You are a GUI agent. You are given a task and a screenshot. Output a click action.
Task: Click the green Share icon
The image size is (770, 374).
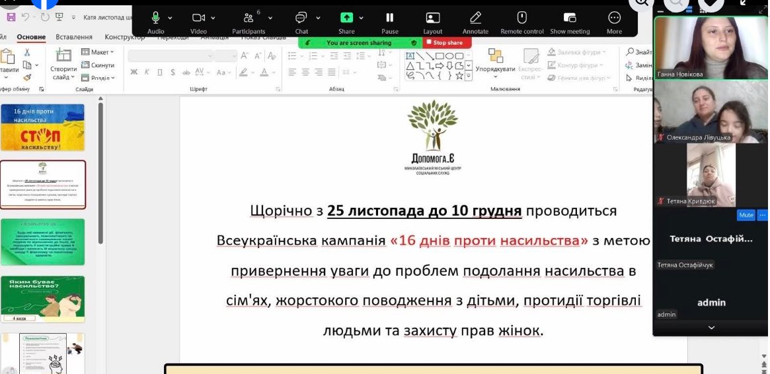pos(346,18)
